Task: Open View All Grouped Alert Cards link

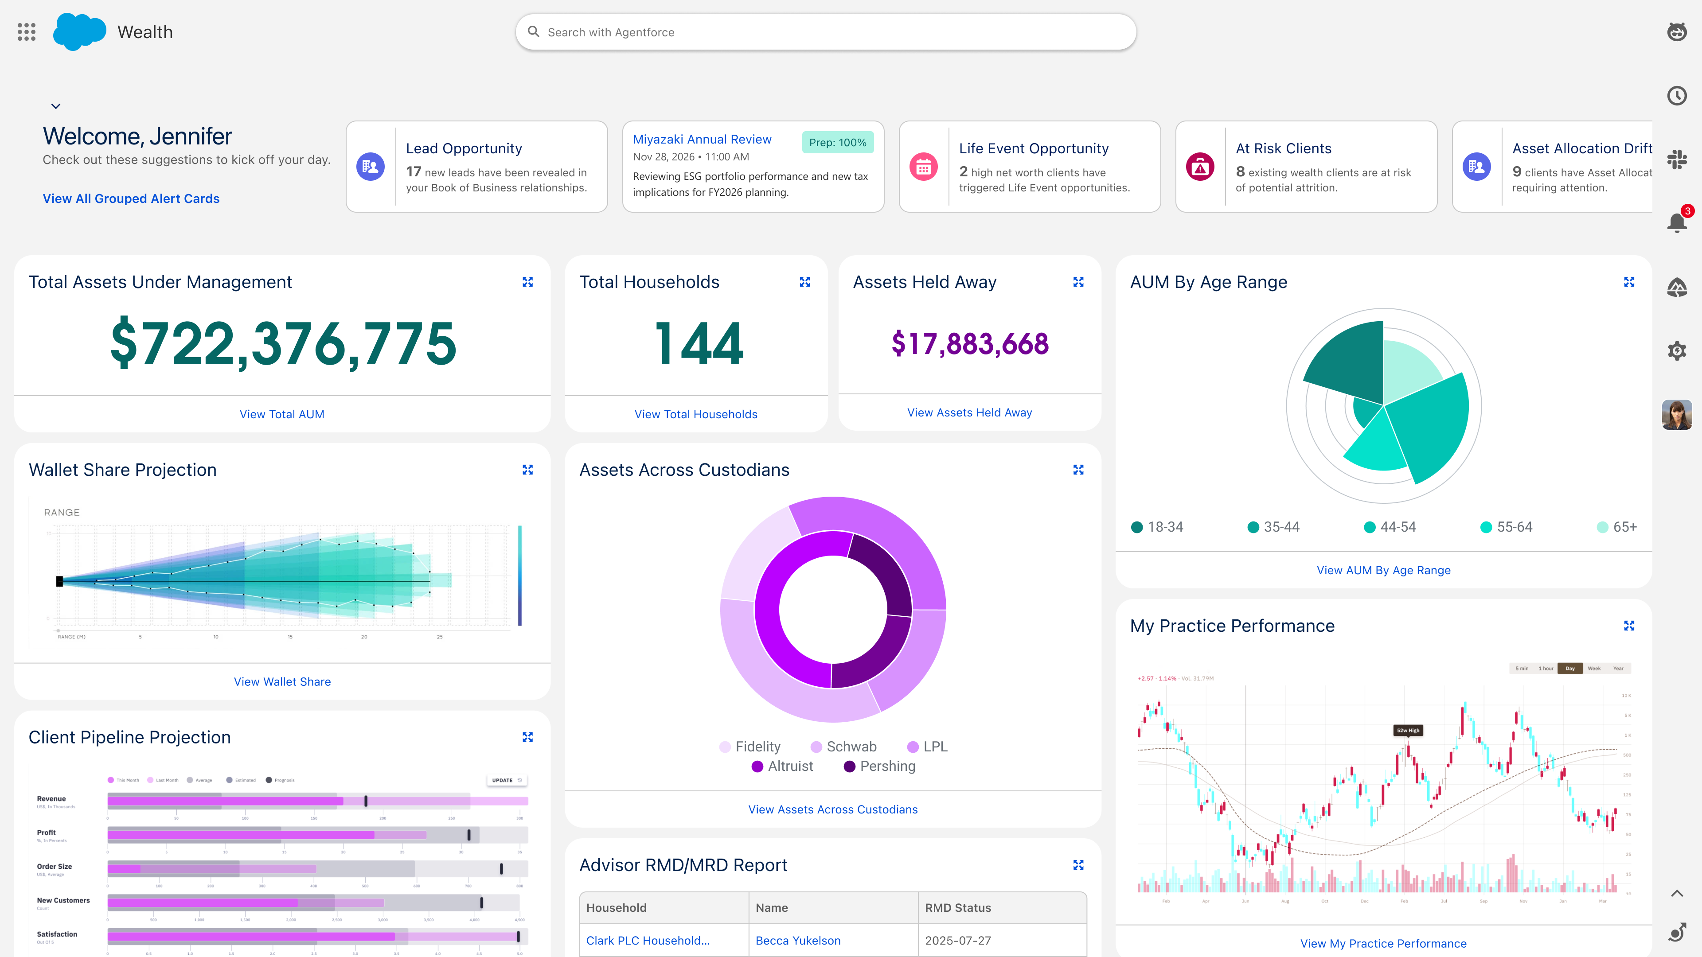Action: 131,199
